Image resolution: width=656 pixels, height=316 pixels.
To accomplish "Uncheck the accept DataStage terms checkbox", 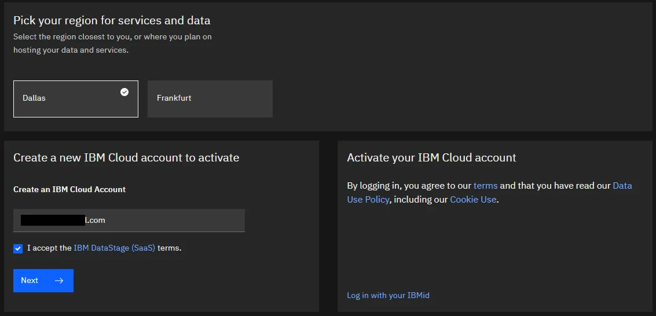I will 18,249.
